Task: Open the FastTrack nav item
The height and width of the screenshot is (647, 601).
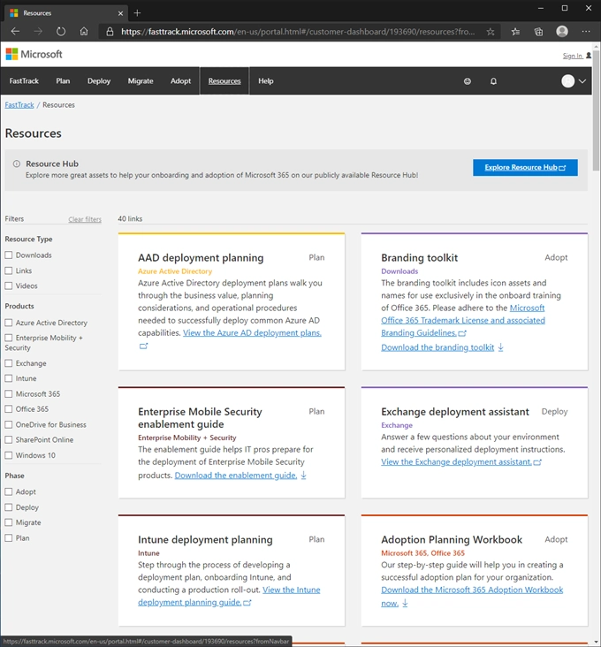Action: click(24, 81)
